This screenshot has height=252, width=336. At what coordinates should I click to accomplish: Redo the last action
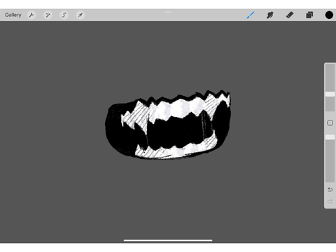[330, 201]
